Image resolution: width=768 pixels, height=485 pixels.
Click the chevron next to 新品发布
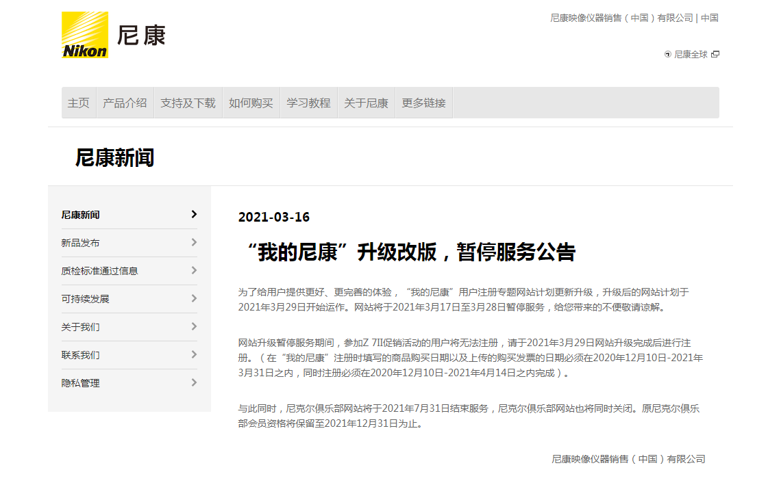[194, 242]
